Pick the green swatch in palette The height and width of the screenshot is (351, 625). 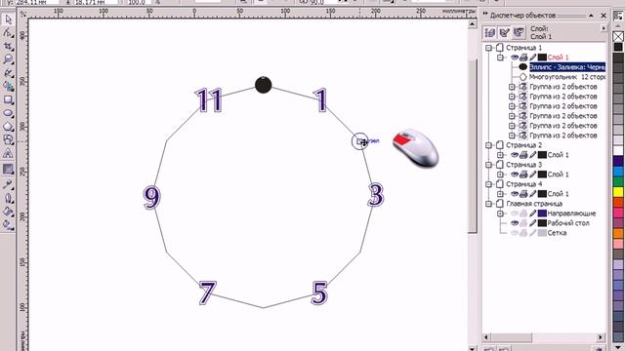(x=618, y=182)
